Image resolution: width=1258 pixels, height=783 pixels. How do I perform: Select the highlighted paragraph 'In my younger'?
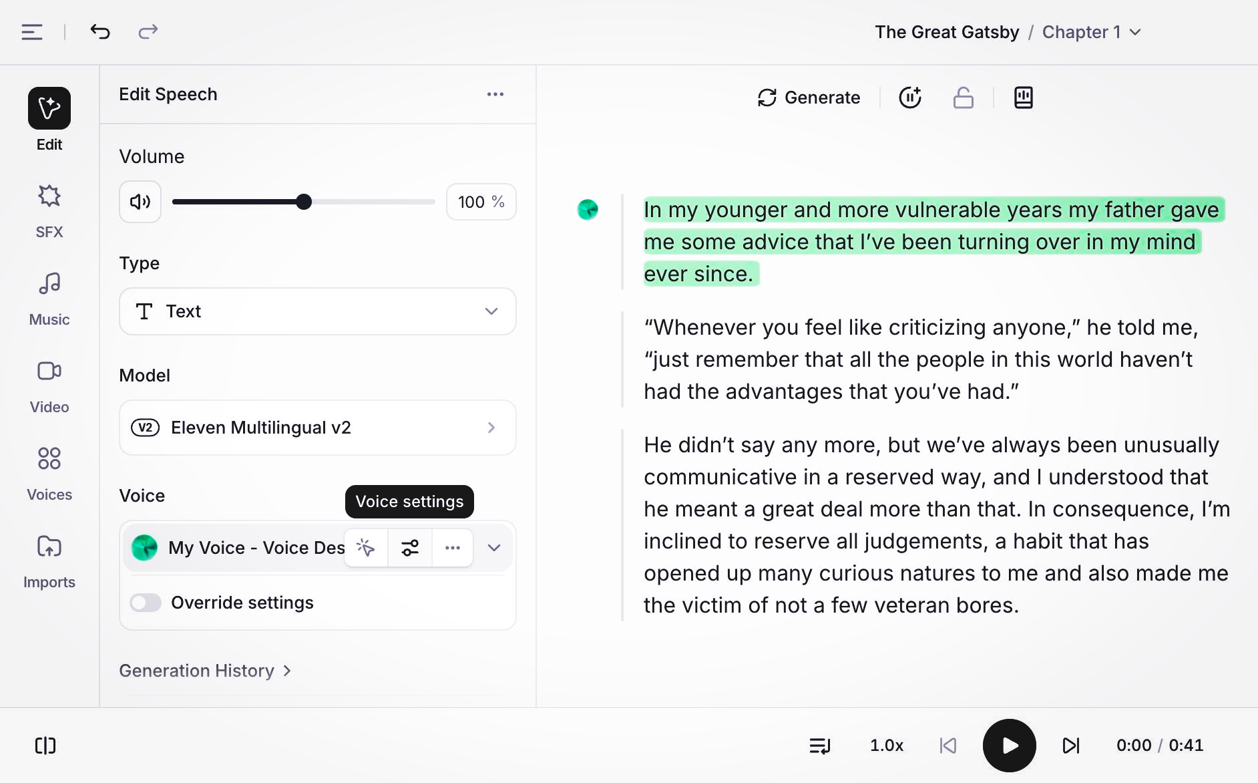pyautogui.click(x=933, y=242)
